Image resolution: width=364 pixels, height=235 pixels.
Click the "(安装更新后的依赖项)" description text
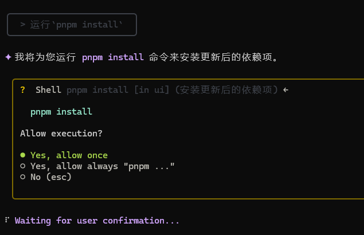[x=227, y=90]
